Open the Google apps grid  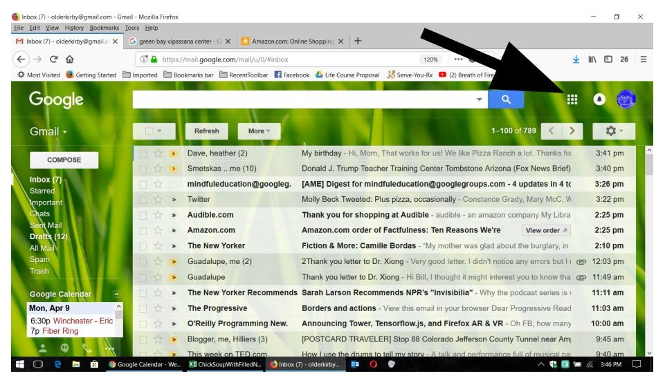[x=572, y=100]
